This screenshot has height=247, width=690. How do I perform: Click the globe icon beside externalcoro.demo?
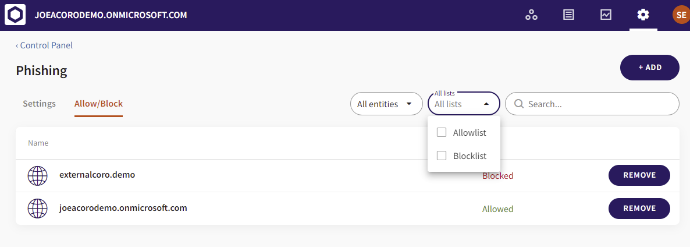pos(37,176)
